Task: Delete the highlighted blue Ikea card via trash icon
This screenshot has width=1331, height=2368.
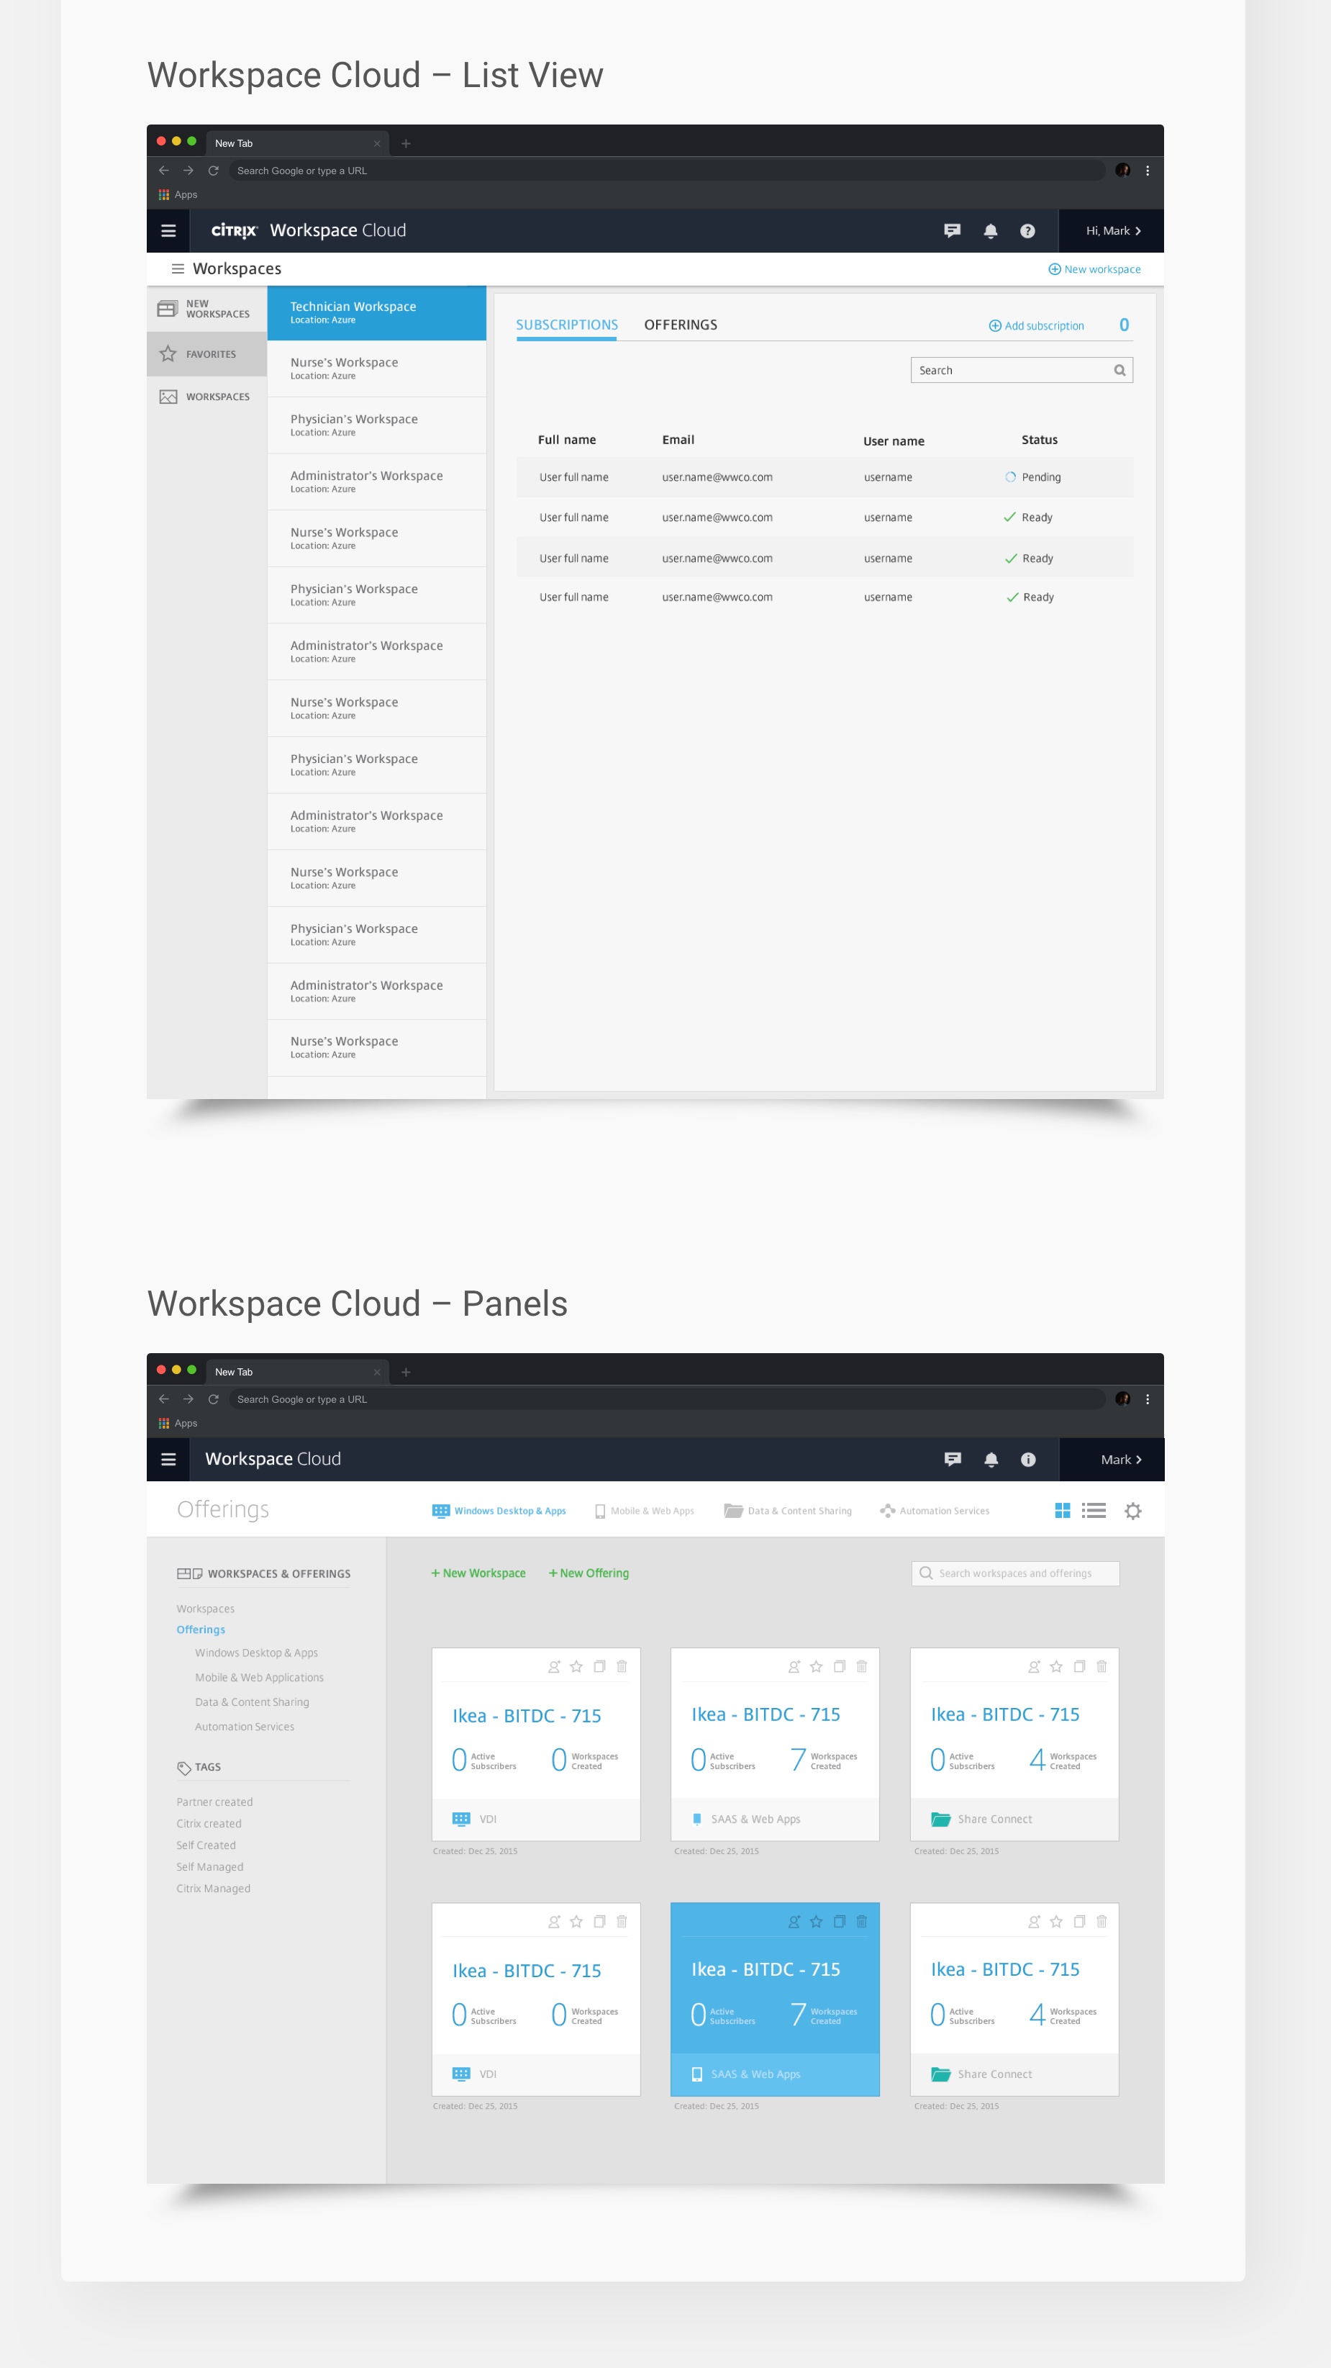Action: (x=862, y=1921)
